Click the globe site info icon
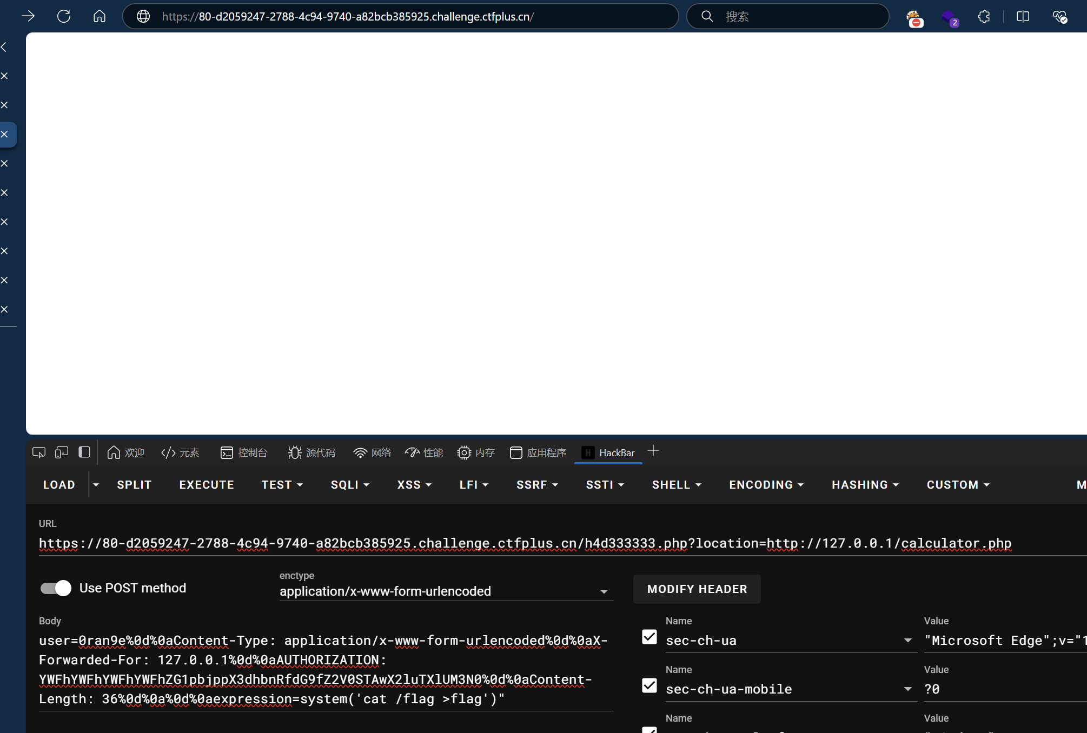 point(143,16)
